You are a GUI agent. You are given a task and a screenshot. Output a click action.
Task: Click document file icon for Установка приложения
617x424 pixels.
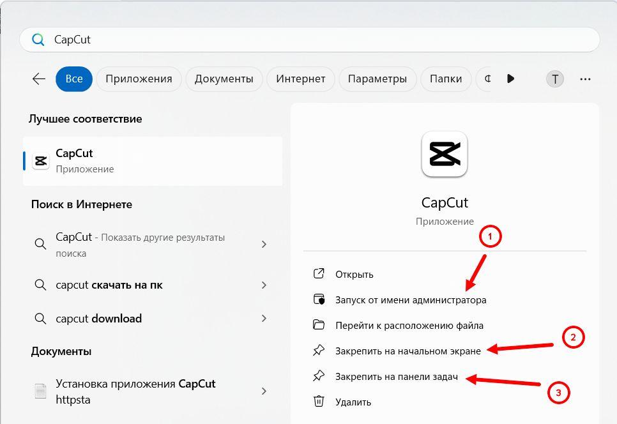pyautogui.click(x=40, y=391)
